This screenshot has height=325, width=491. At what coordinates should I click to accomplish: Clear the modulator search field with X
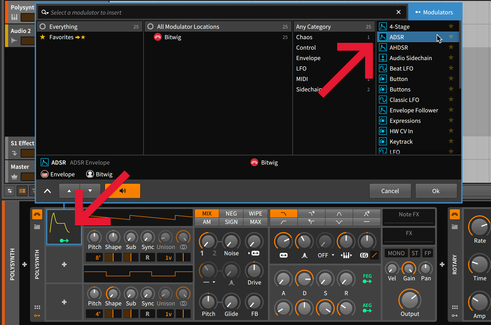(x=399, y=12)
